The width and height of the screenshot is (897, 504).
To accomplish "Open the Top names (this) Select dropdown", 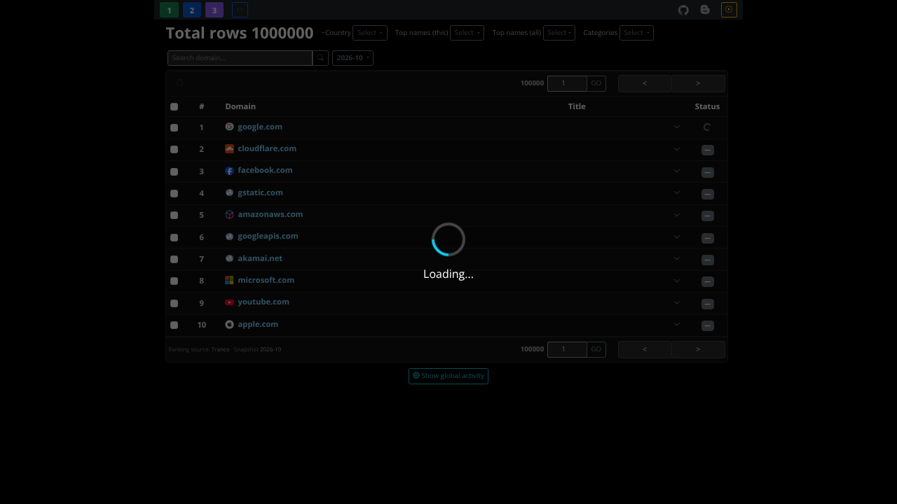I will coord(467,33).
